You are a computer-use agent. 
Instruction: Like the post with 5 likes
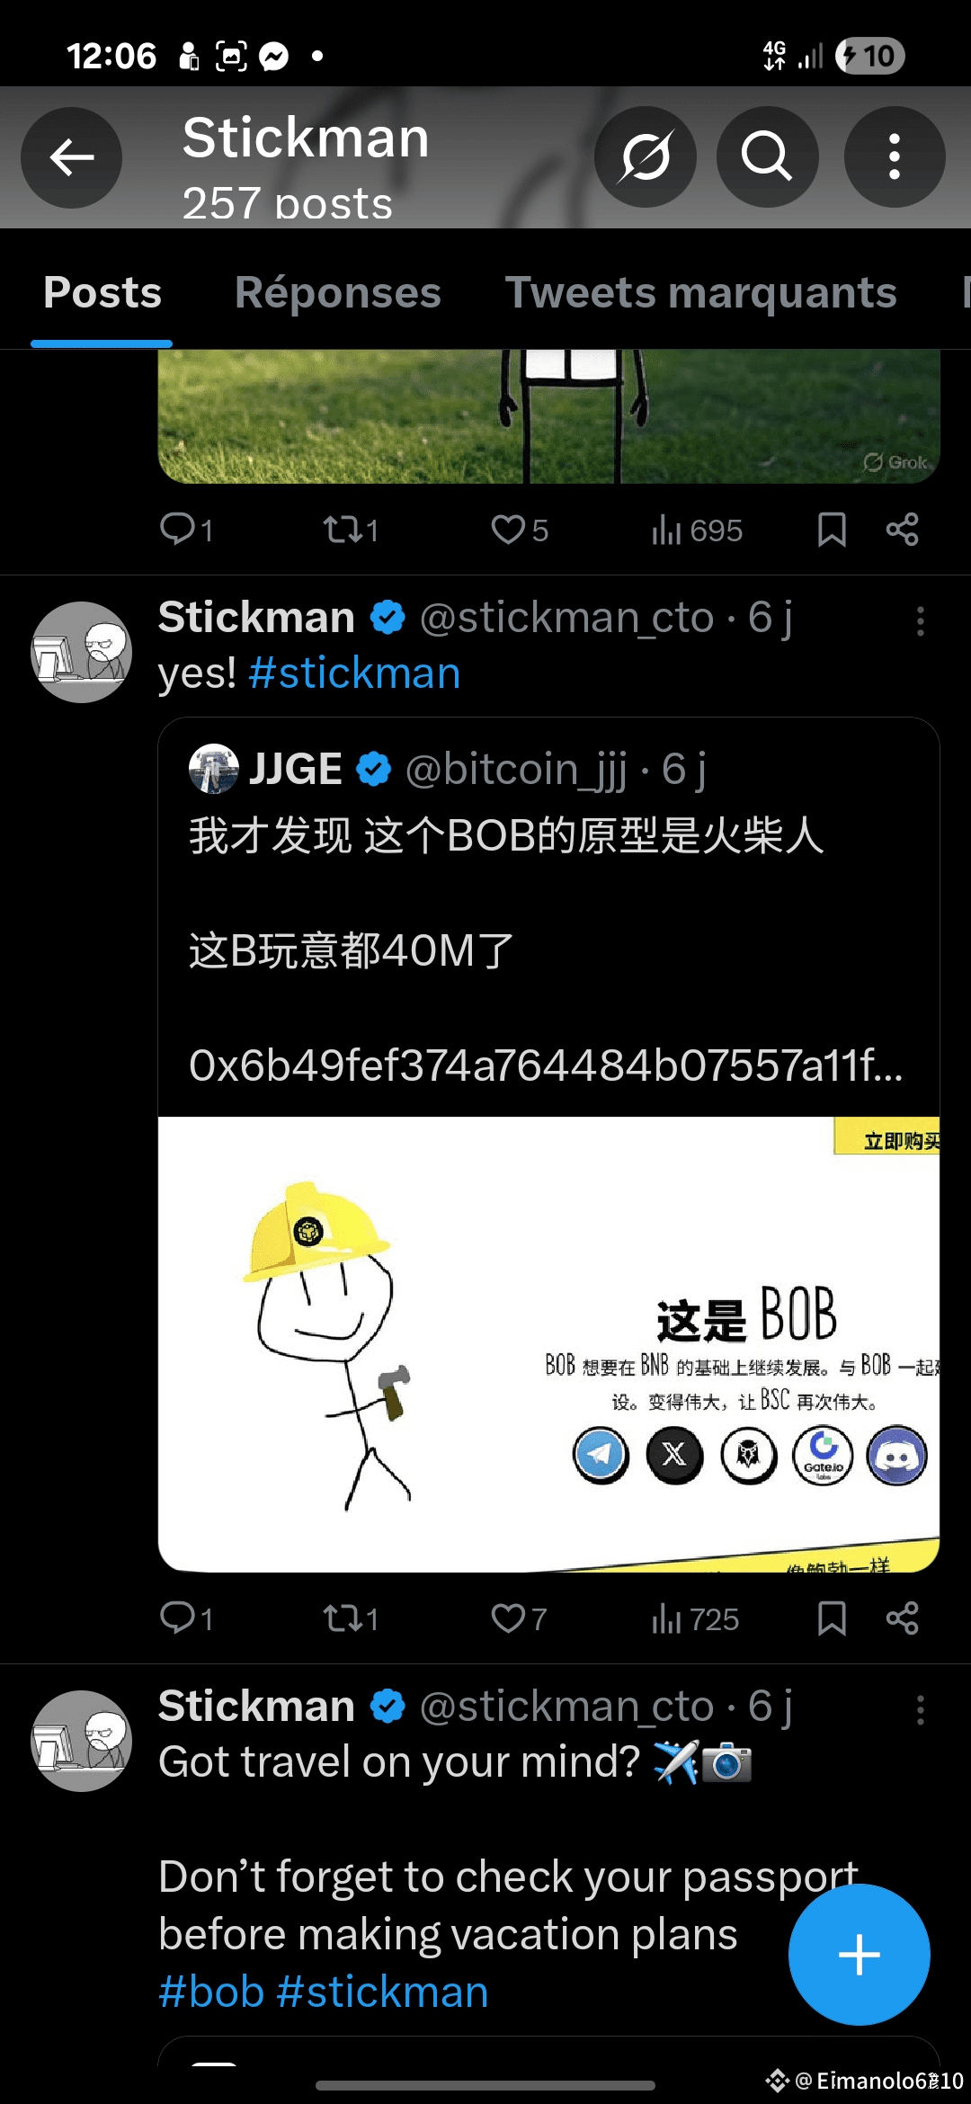coord(520,530)
